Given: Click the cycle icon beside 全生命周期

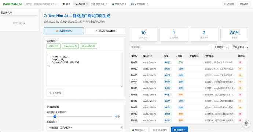Looking at the screenshot, I should coord(132,4).
